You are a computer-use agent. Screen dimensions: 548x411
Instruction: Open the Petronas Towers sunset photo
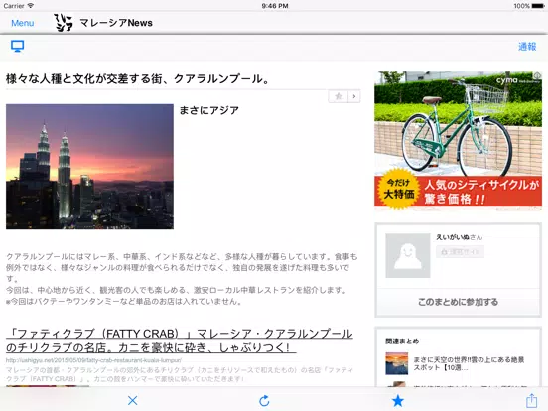tap(89, 167)
